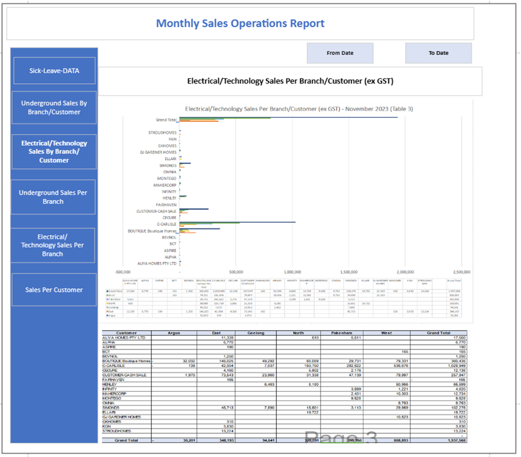
Task: Open Underground Sales Per Branch page
Action: (54, 197)
